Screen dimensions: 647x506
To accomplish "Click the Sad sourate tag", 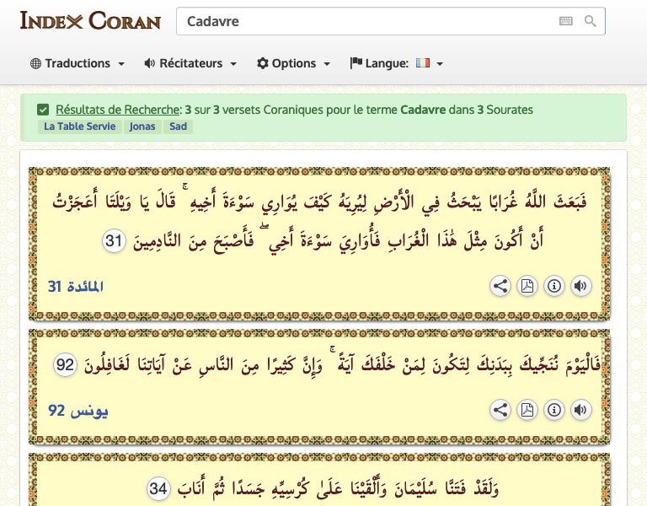I will click(178, 126).
